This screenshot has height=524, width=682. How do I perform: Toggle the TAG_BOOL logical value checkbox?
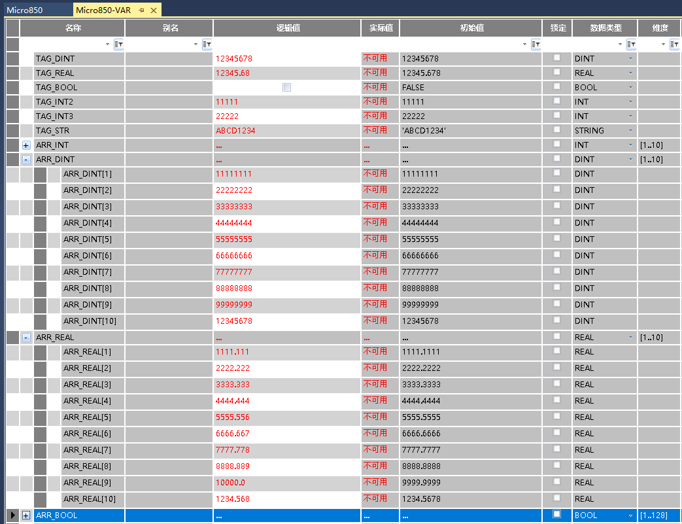pos(286,87)
